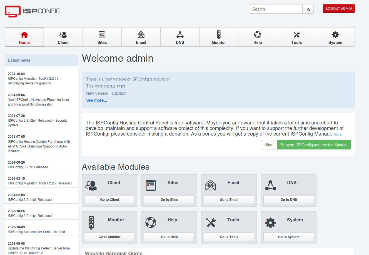Select the DNS tab label
The image size is (369, 255).
pos(180,42)
